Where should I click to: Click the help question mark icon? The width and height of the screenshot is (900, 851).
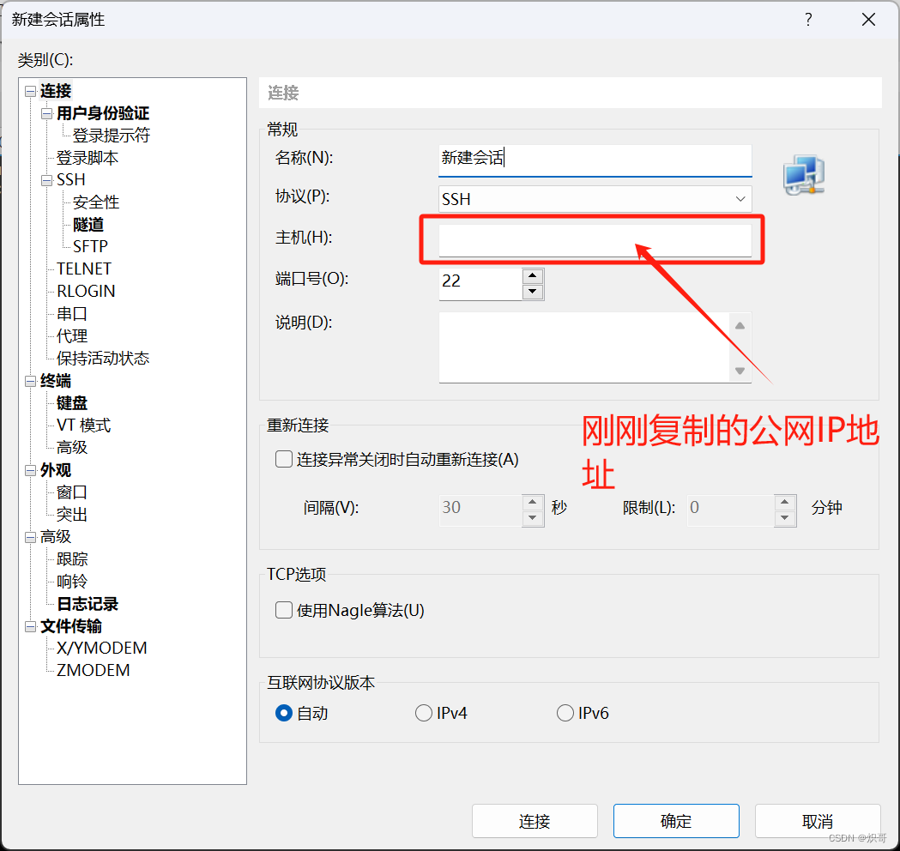tap(807, 19)
